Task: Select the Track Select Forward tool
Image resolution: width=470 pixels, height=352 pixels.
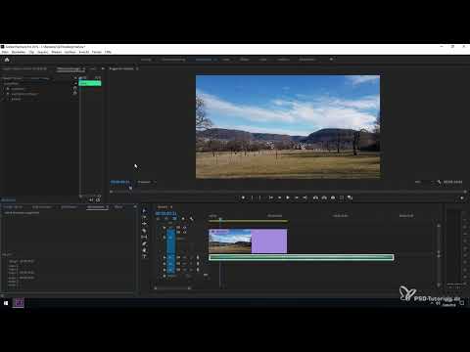Action: click(144, 217)
